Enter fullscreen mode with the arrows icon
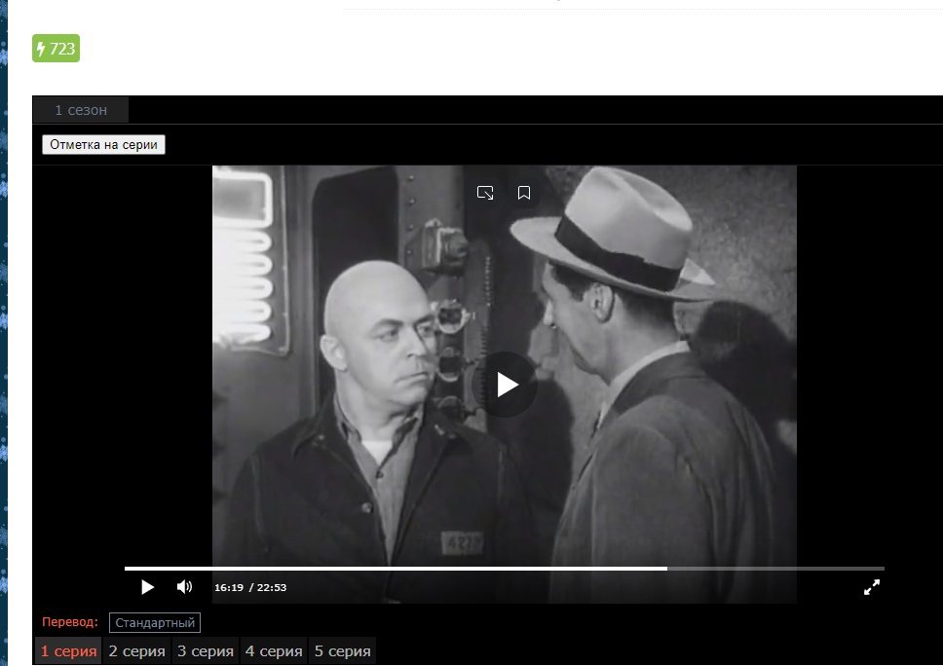The image size is (943, 666). tap(872, 587)
